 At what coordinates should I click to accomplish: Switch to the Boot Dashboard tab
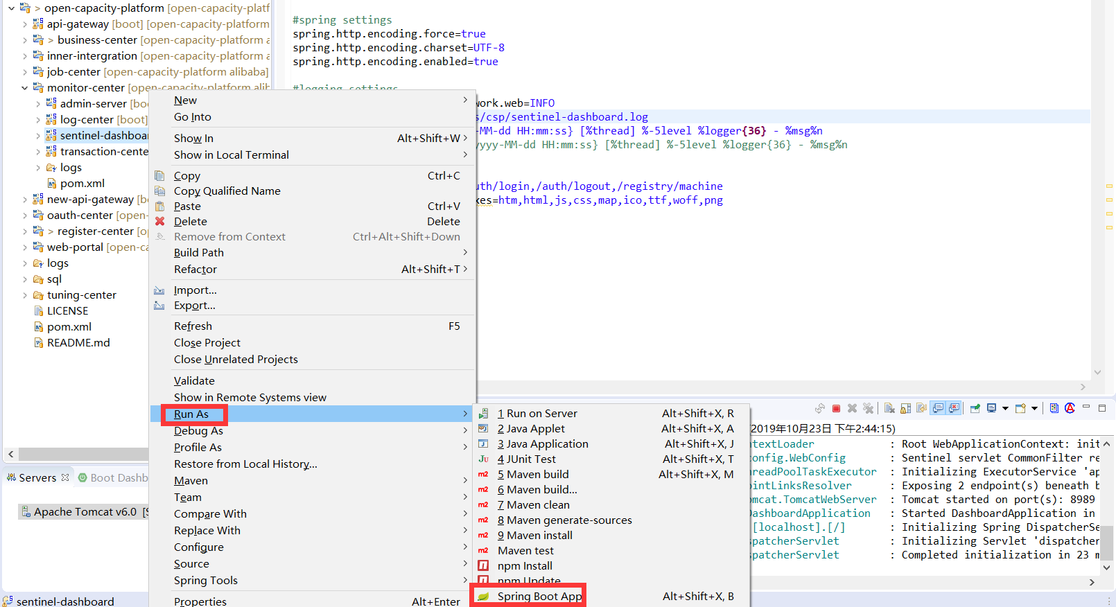[x=113, y=477]
